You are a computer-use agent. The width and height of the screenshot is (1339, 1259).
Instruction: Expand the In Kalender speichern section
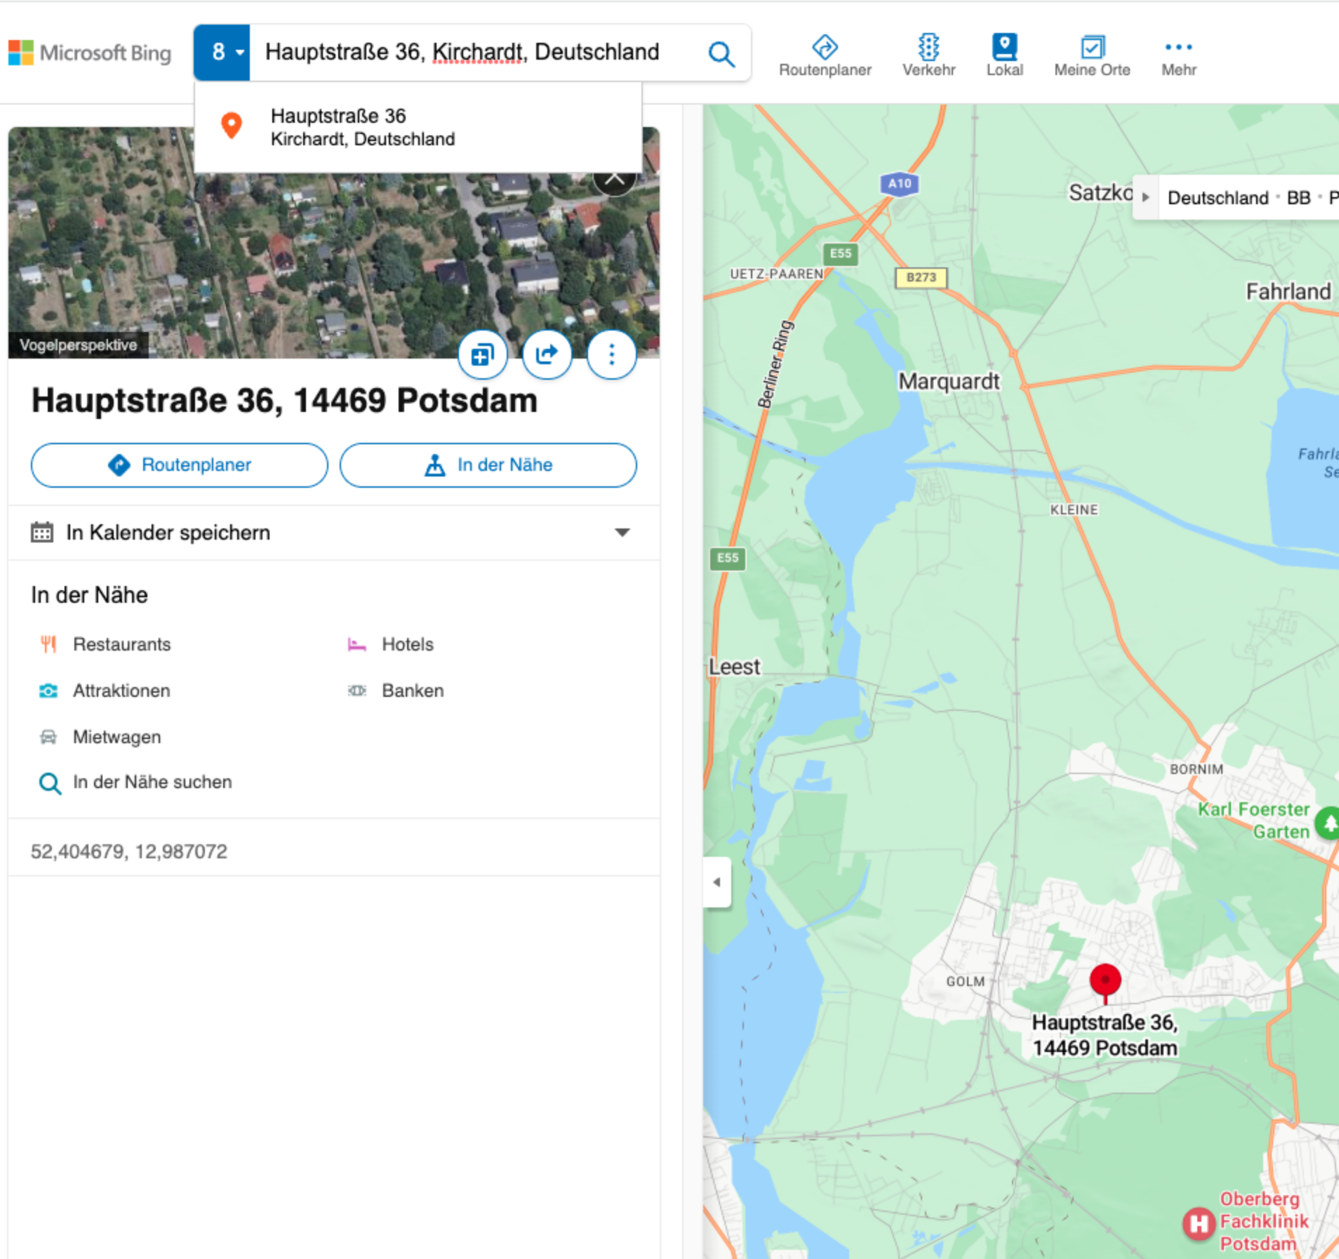tap(622, 532)
